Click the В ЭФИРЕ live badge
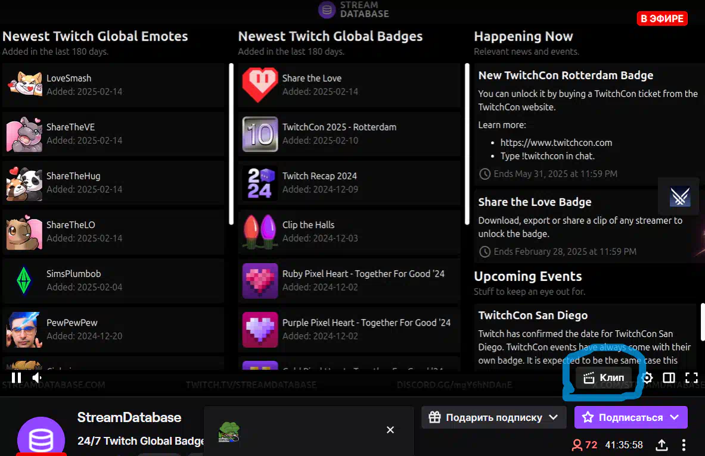The height and width of the screenshot is (456, 705). (x=662, y=18)
